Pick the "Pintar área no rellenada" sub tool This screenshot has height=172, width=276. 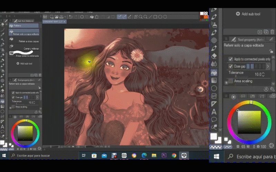[27, 55]
